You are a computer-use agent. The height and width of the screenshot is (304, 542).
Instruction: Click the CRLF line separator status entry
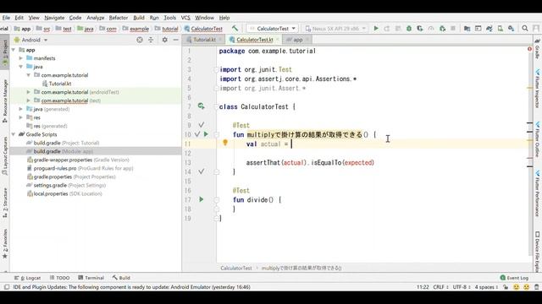tap(440, 287)
